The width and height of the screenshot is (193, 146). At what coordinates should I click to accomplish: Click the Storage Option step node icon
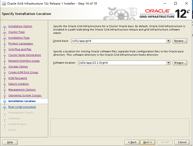coord(5,67)
